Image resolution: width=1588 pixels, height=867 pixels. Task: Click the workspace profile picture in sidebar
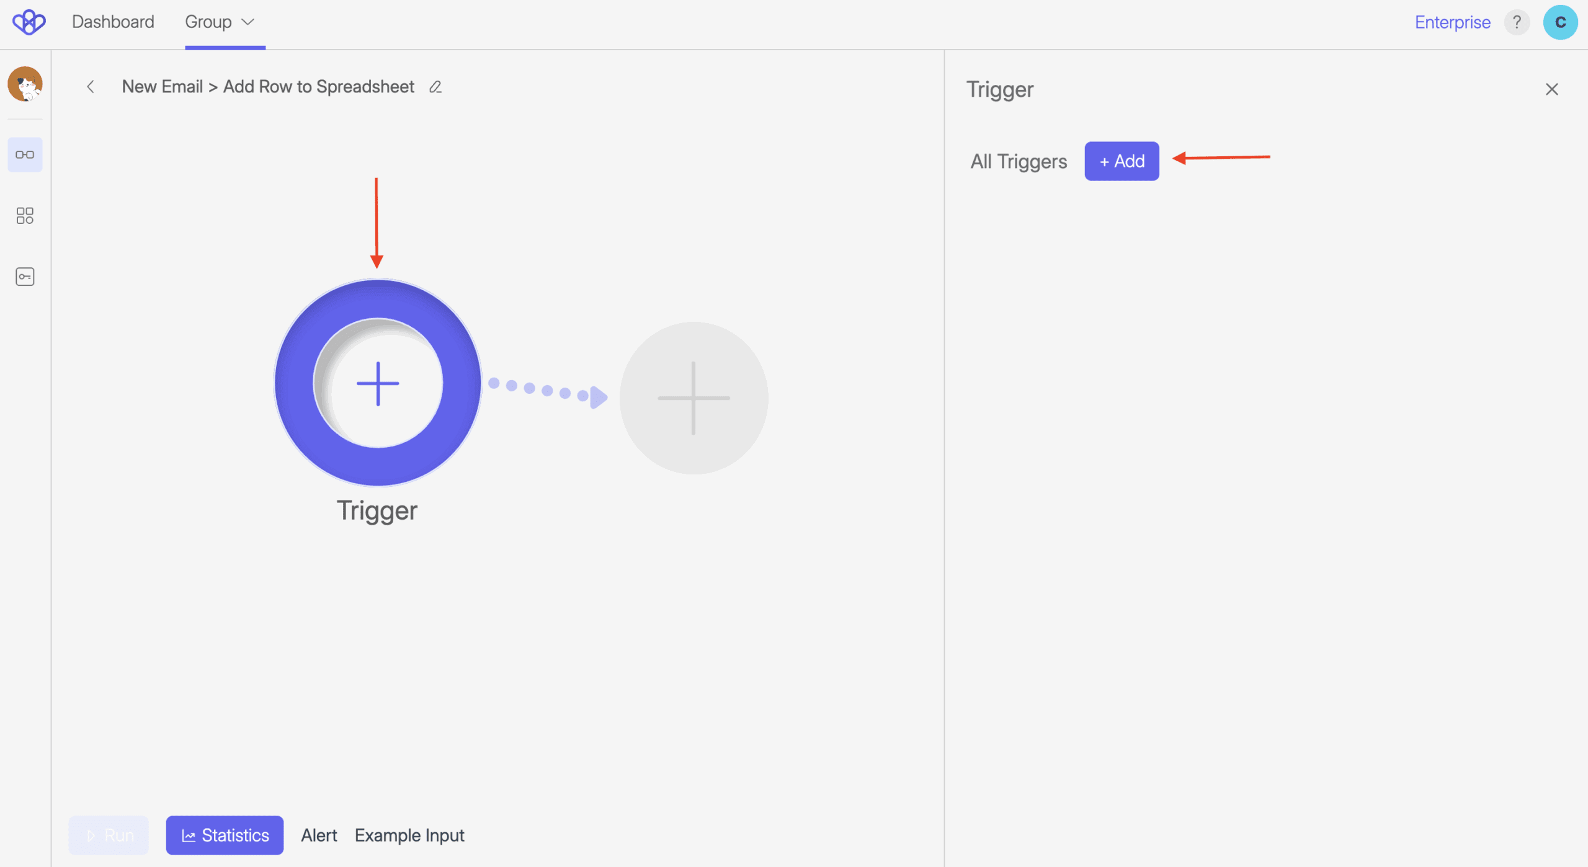[25, 84]
